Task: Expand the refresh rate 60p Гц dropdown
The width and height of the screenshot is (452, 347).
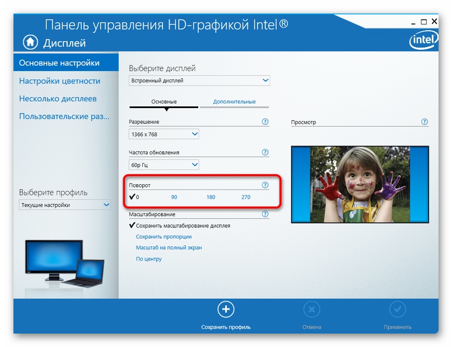Action: tap(164, 165)
